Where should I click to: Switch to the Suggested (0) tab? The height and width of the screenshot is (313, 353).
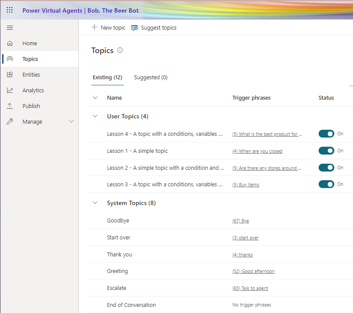click(151, 77)
